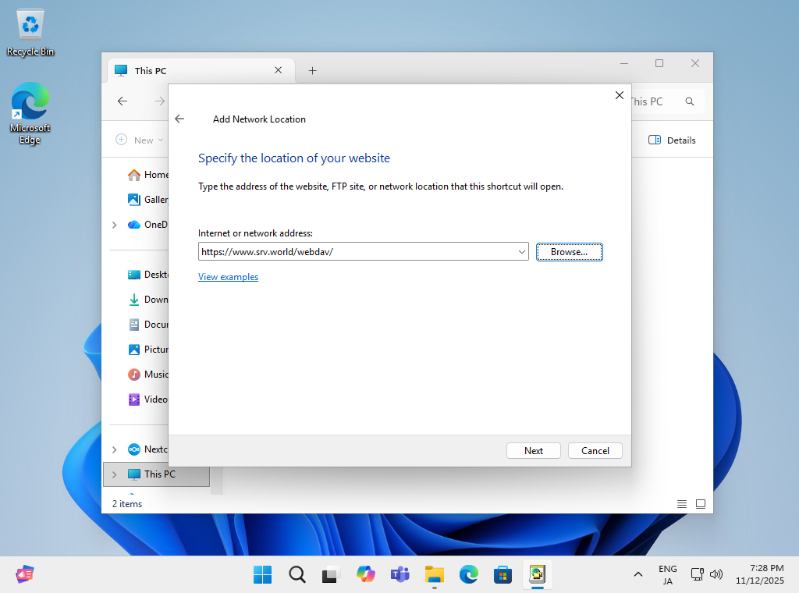Click the Internet or network address field
Screen dimensions: 799x593
tap(355, 252)
